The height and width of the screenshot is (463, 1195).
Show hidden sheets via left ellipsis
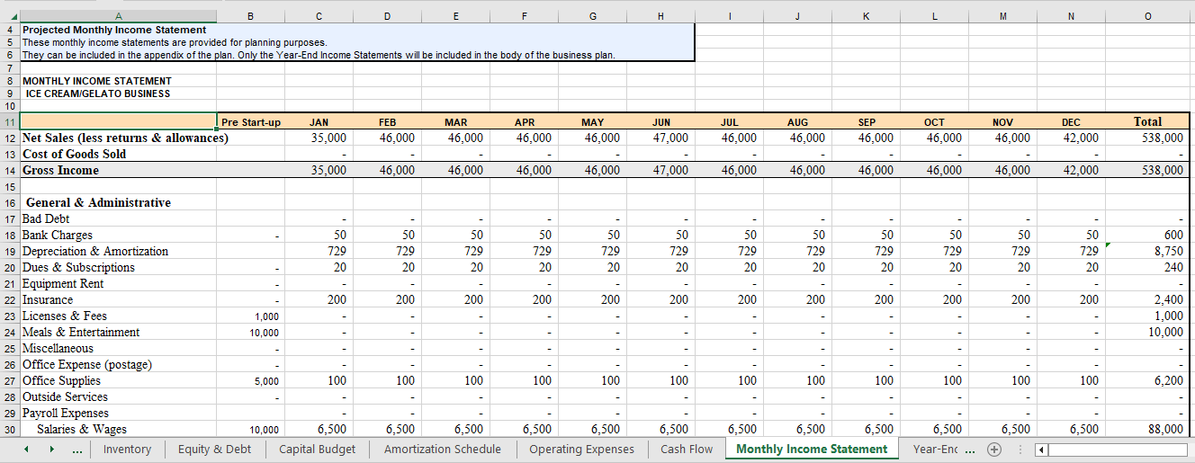[77, 450]
